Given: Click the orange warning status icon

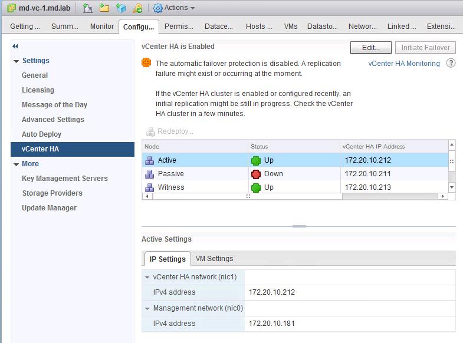Looking at the screenshot, I should click(x=146, y=62).
